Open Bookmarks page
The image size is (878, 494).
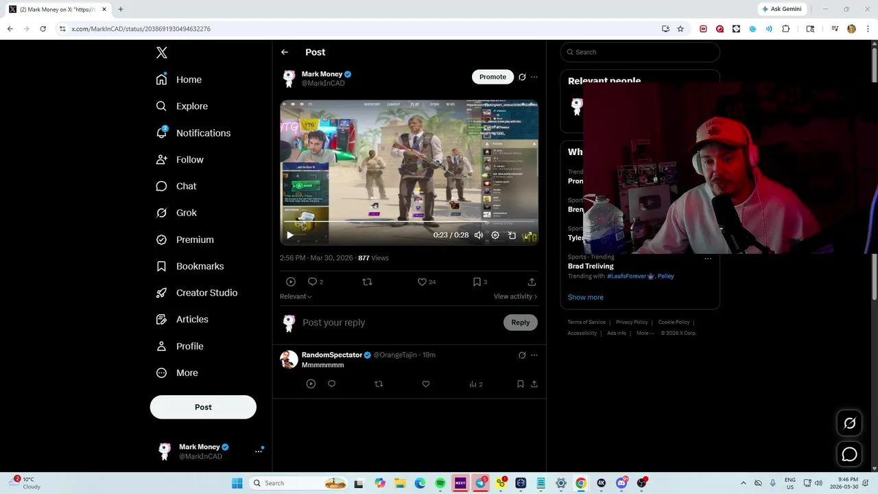(190, 266)
